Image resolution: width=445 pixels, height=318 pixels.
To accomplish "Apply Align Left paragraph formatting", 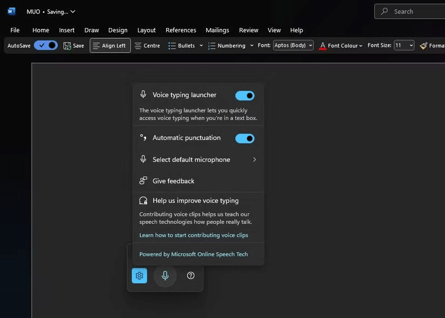I will [x=110, y=46].
